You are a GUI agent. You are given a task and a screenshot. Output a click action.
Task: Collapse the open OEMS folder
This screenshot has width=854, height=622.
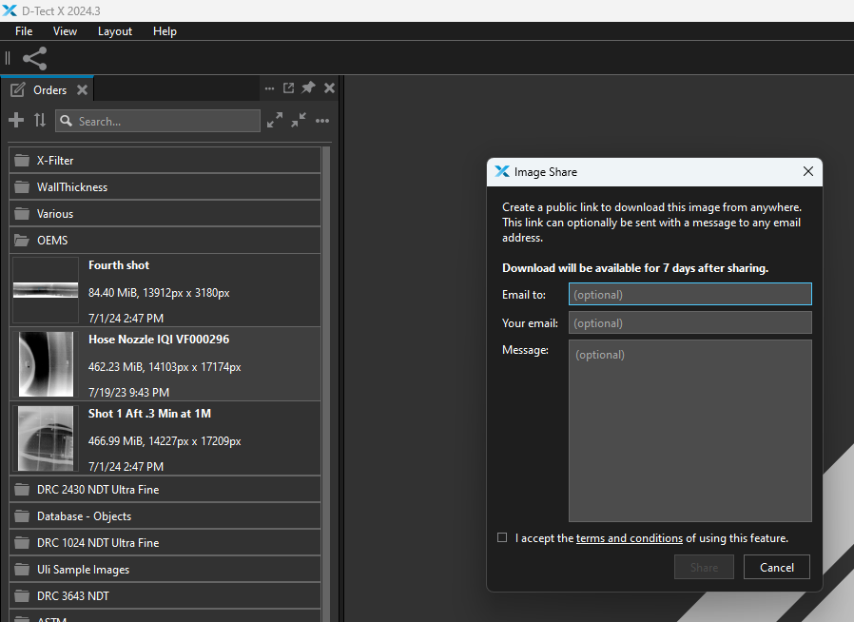pyautogui.click(x=165, y=241)
